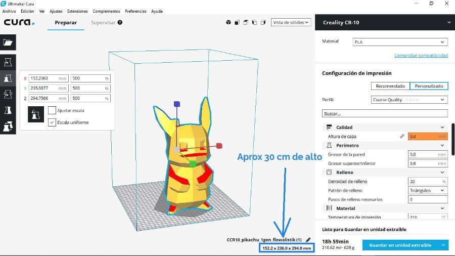
Task: Click the Densidad de relleno field
Action: click(428, 182)
